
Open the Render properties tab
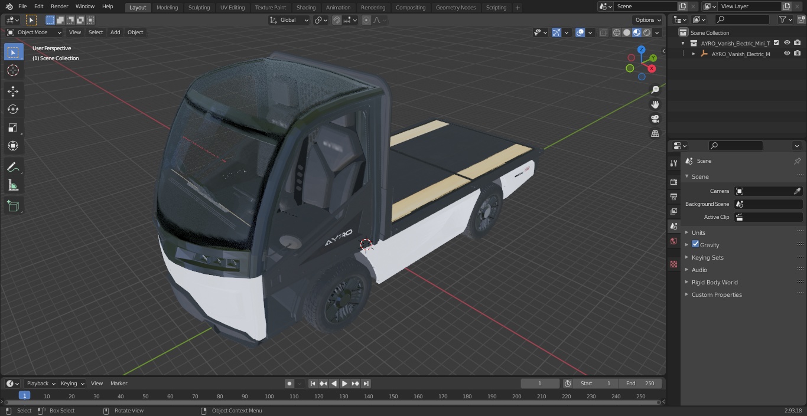pos(673,182)
